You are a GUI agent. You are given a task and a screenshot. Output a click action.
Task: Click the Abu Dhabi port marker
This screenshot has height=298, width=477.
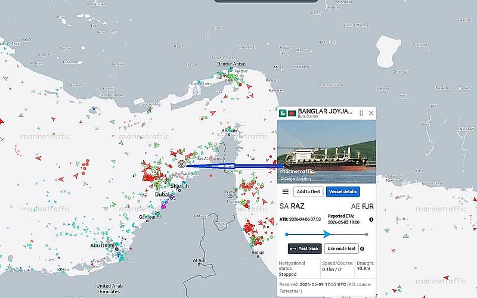[116, 249]
